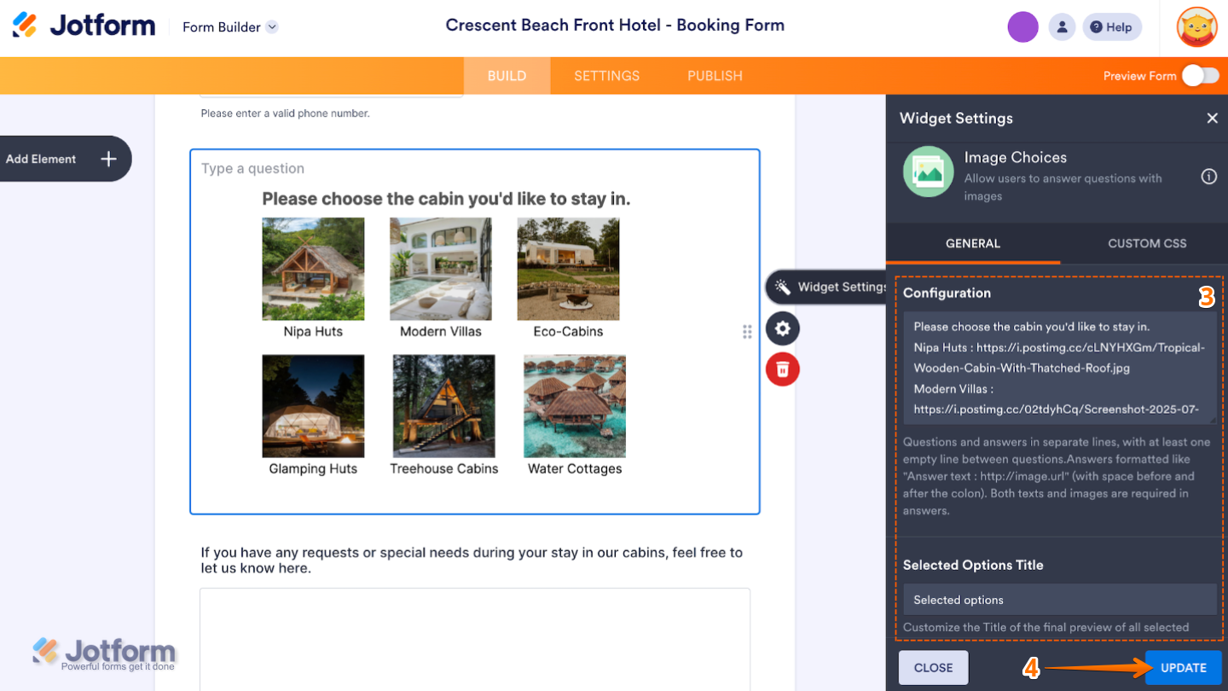Image resolution: width=1228 pixels, height=691 pixels.
Task: Switch to the PUBLISH tab
Action: click(x=715, y=75)
